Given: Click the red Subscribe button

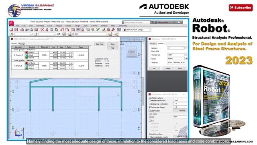Looking at the screenshot, I should 241,8.
